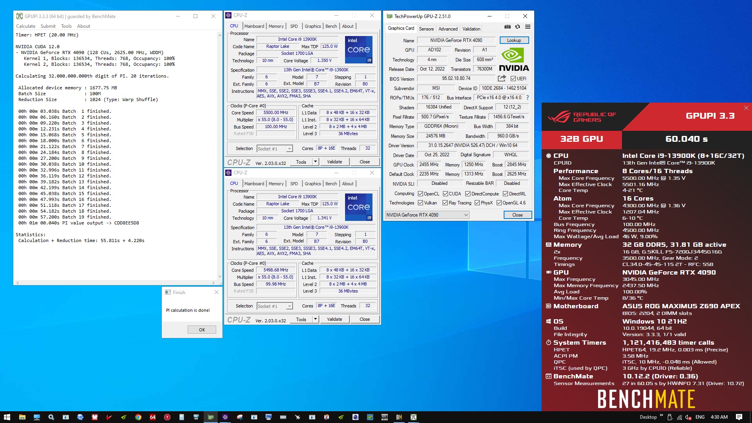This screenshot has width=752, height=423.
Task: Toggle the OpenGL 4.6 checkbox in GPU-Z
Action: 499,203
